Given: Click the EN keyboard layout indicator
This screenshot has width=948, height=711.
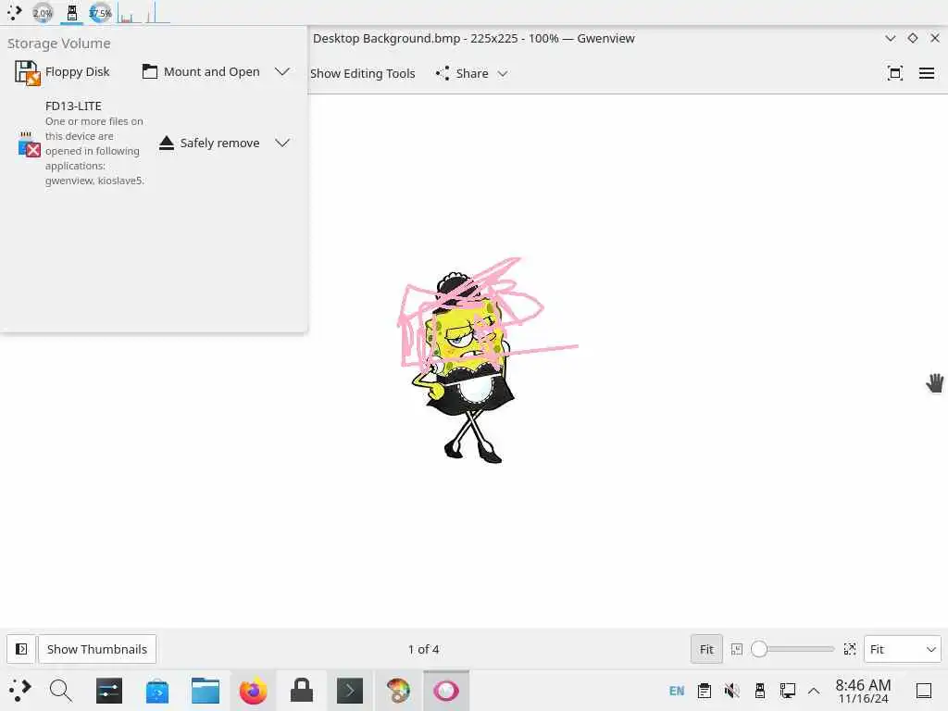Looking at the screenshot, I should point(677,691).
